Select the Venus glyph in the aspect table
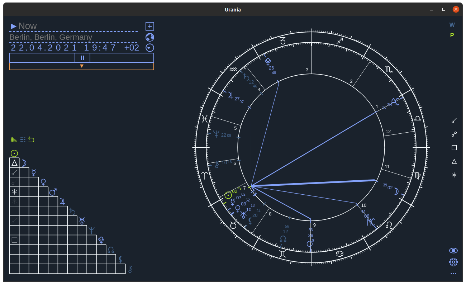The height and width of the screenshot is (285, 466). click(x=43, y=182)
